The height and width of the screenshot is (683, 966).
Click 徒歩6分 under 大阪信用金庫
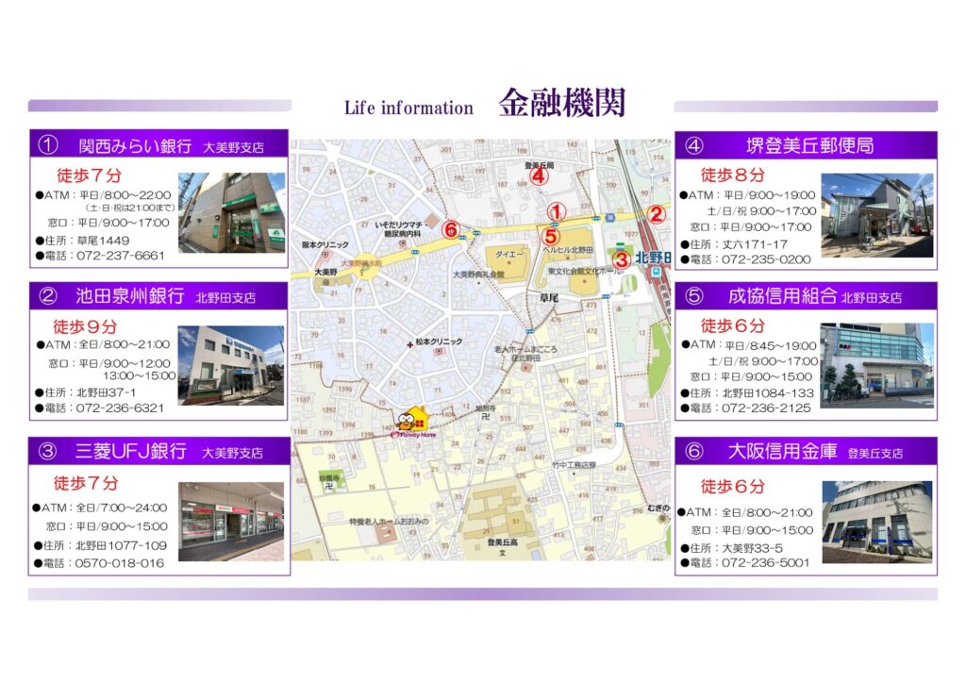(732, 487)
